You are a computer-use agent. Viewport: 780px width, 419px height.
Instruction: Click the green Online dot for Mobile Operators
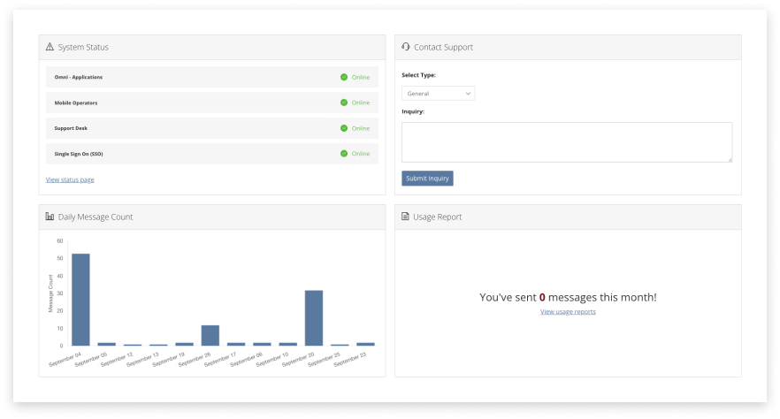pos(344,103)
